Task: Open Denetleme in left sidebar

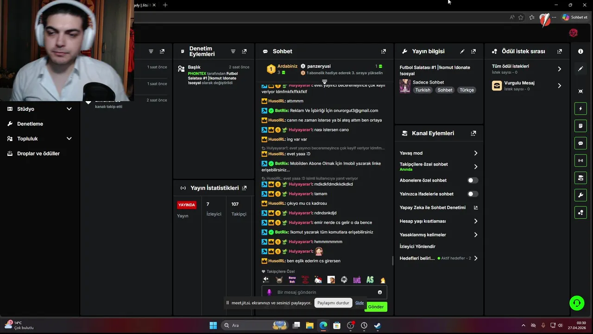Action: point(30,124)
